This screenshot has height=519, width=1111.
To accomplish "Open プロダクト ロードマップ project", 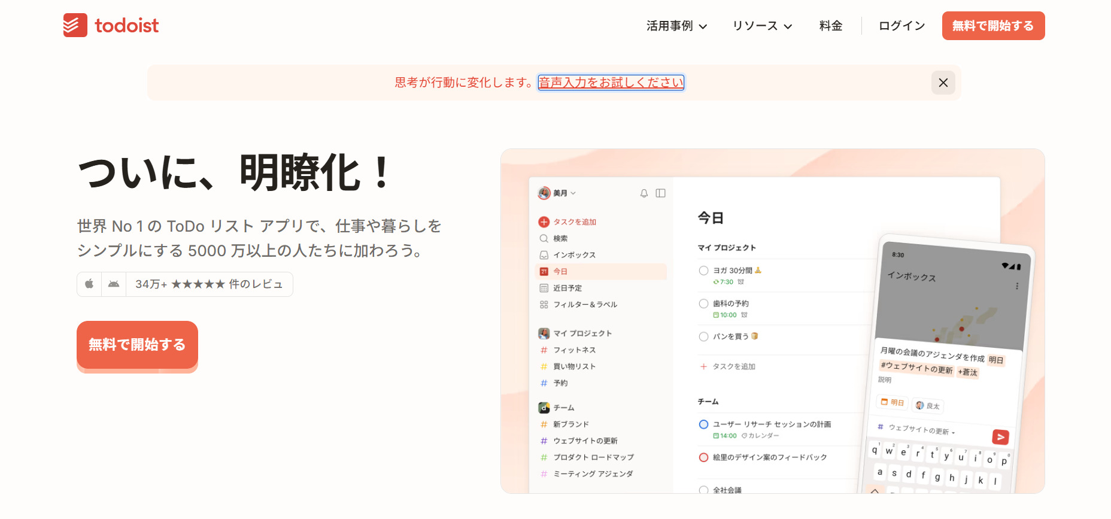I will tap(593, 457).
